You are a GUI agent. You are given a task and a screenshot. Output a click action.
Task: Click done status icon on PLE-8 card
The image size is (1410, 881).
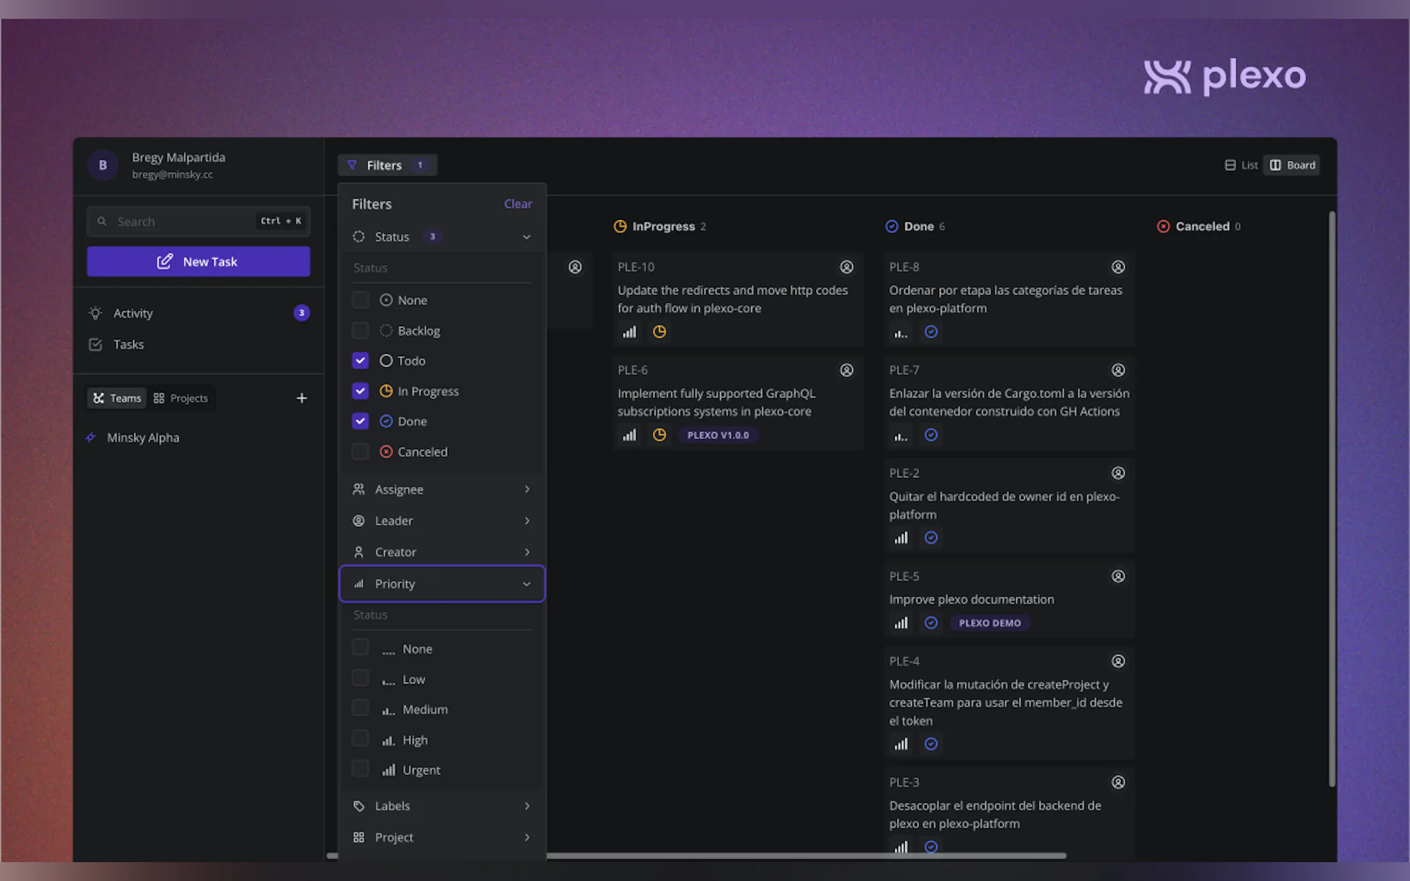point(931,332)
